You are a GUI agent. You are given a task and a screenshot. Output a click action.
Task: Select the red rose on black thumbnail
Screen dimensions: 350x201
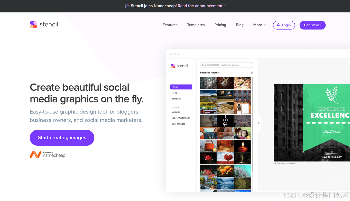tap(208, 158)
